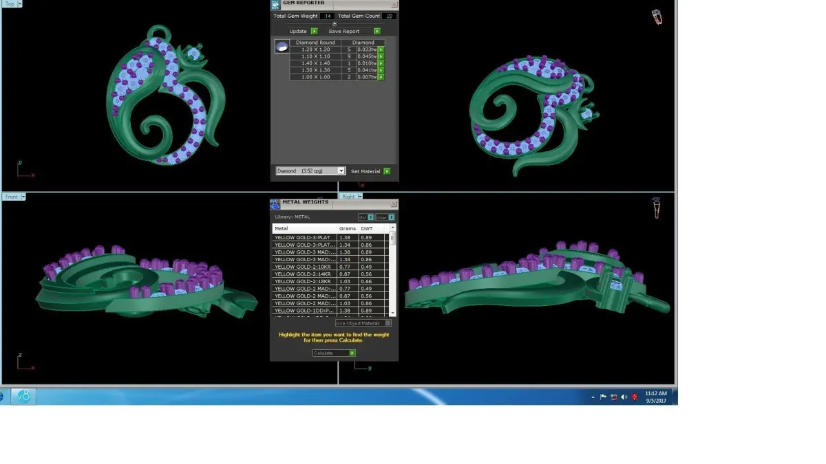This screenshot has width=826, height=464.
Task: Click the Set Material button
Action: coord(370,171)
